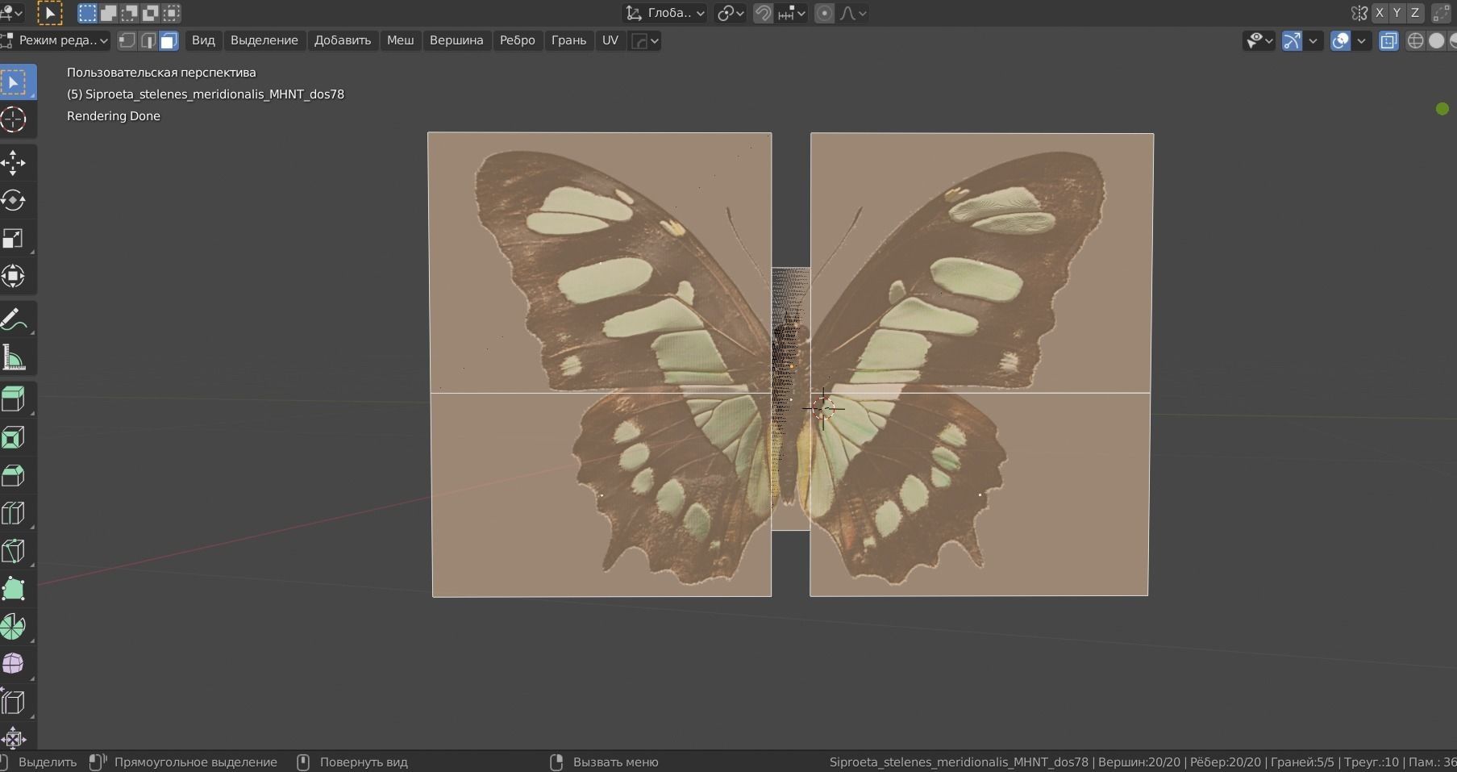
Task: Open the 'Ребро' menu
Action: [518, 40]
